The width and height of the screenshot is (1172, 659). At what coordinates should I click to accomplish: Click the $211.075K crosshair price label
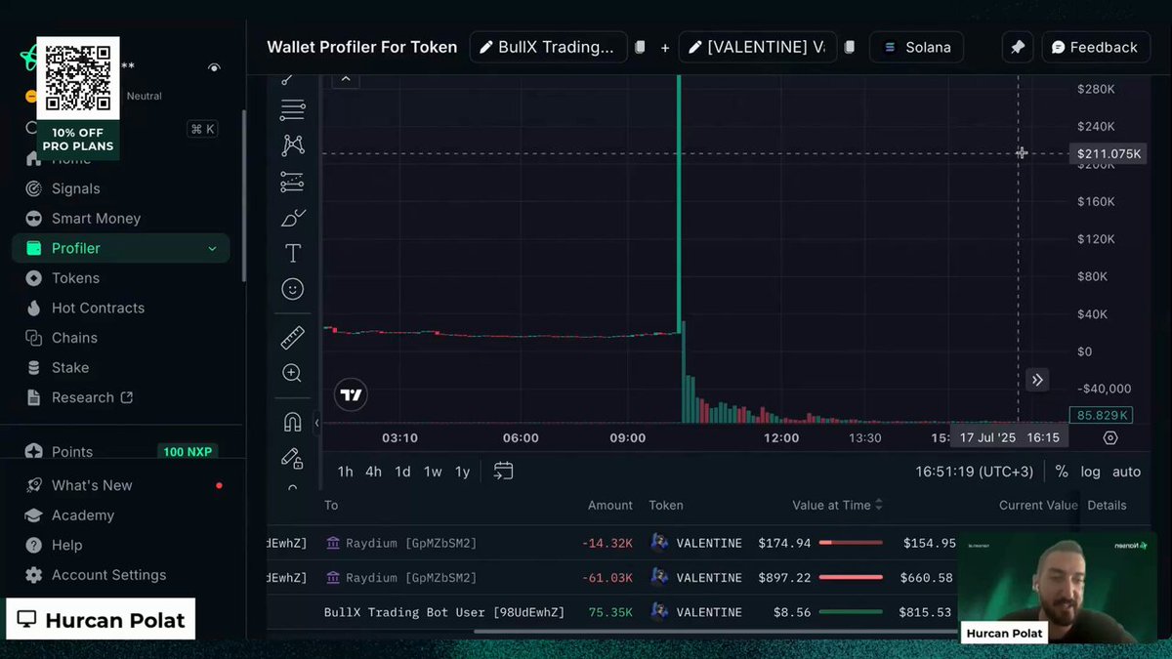[1109, 153]
